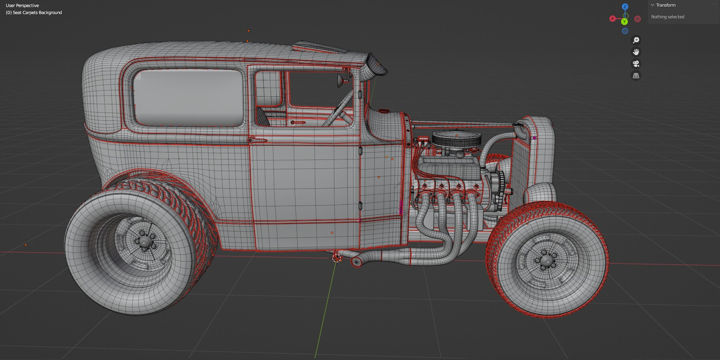Image resolution: width=720 pixels, height=360 pixels.
Task: Click the Y axis ball on the navigation gizmo
Action: [x=624, y=22]
